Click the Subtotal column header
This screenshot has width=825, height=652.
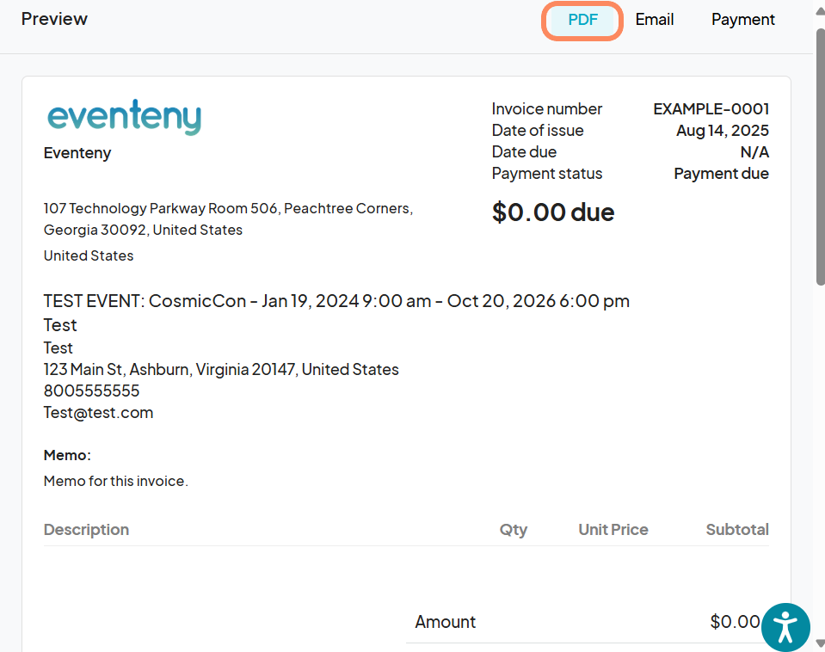tap(736, 530)
